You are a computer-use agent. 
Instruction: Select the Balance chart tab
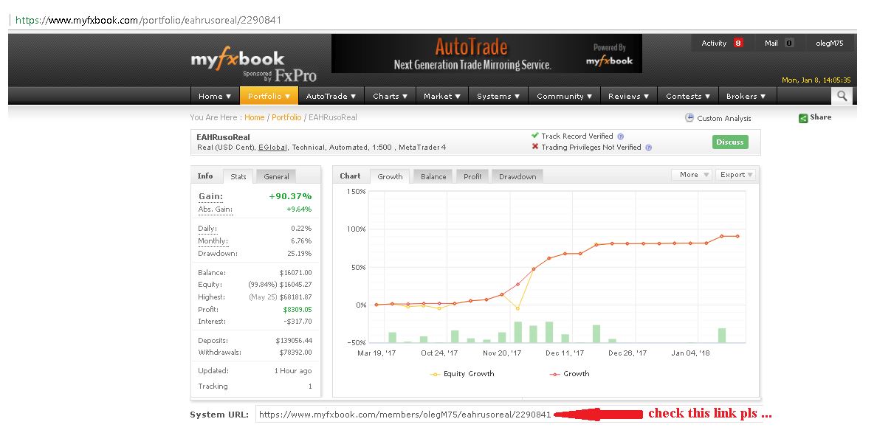tap(433, 176)
